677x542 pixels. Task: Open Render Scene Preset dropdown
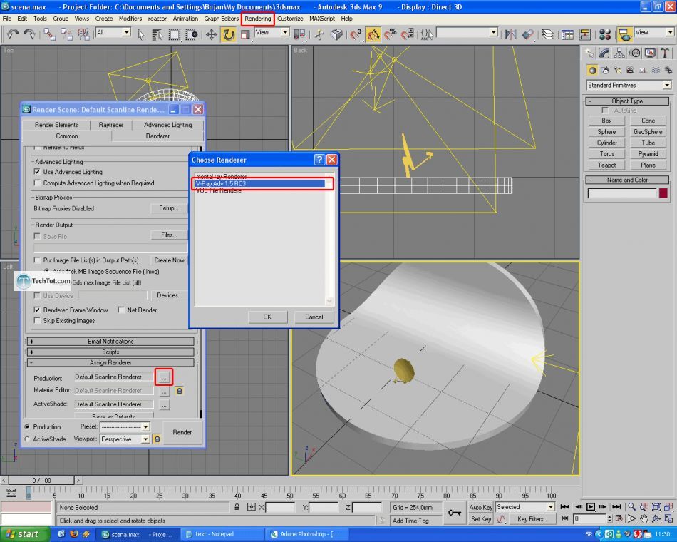click(x=125, y=426)
